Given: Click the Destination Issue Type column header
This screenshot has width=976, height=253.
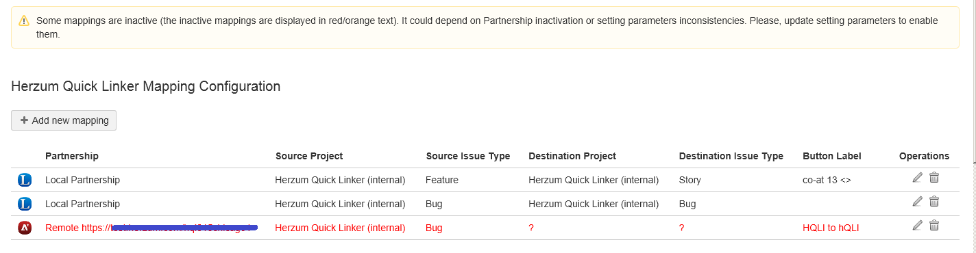Looking at the screenshot, I should [731, 156].
